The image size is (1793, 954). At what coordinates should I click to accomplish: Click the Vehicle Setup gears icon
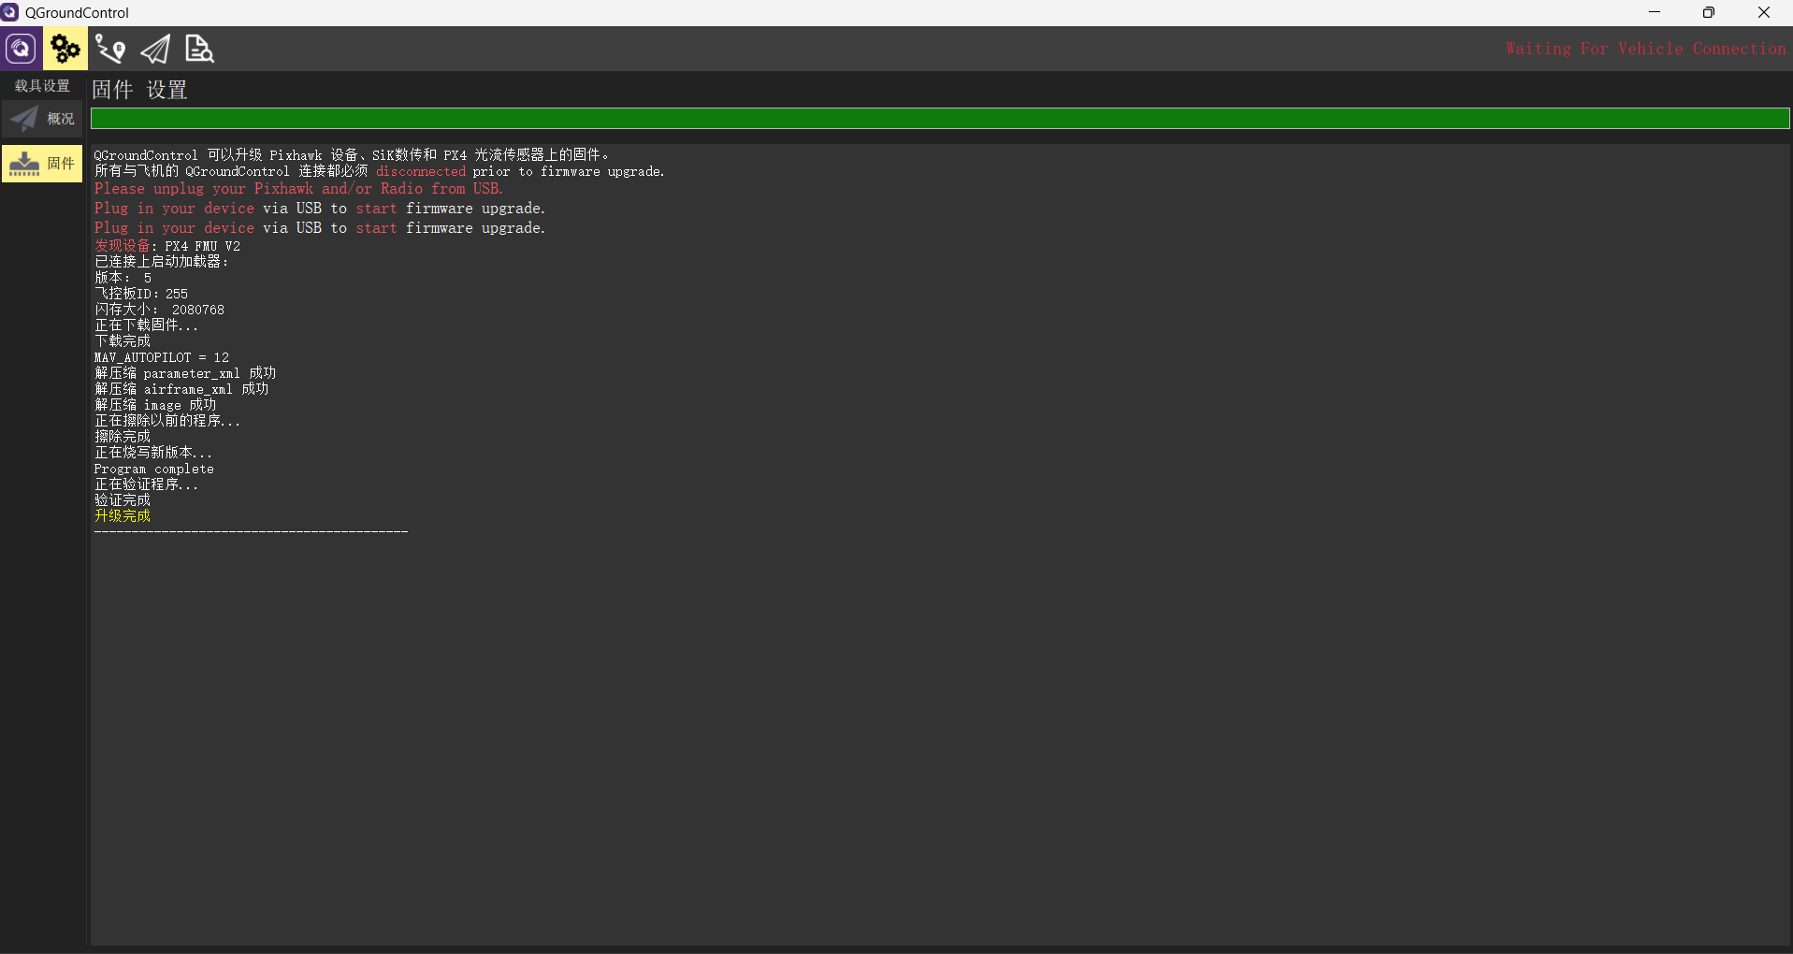tap(65, 49)
